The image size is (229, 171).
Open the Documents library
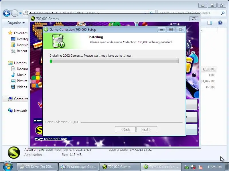(19, 69)
